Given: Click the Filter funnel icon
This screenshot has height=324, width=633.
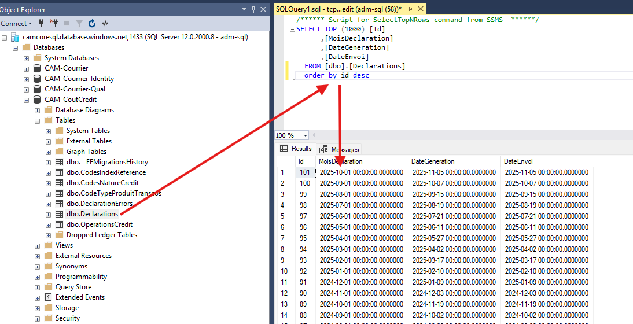Looking at the screenshot, I should click(79, 24).
